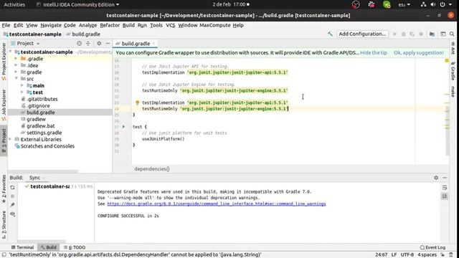
Task: Open the docs.gradle.org link in build output
Action: (x=217, y=204)
